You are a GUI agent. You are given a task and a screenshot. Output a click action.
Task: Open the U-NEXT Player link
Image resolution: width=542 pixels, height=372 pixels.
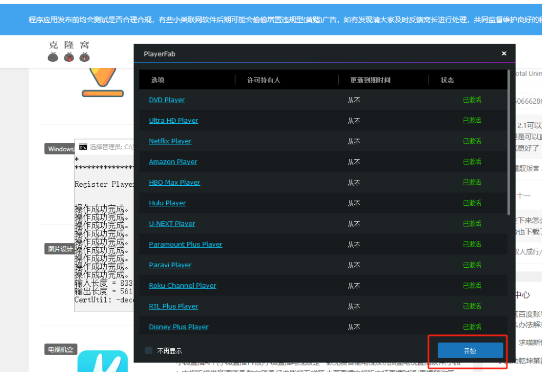tap(172, 224)
